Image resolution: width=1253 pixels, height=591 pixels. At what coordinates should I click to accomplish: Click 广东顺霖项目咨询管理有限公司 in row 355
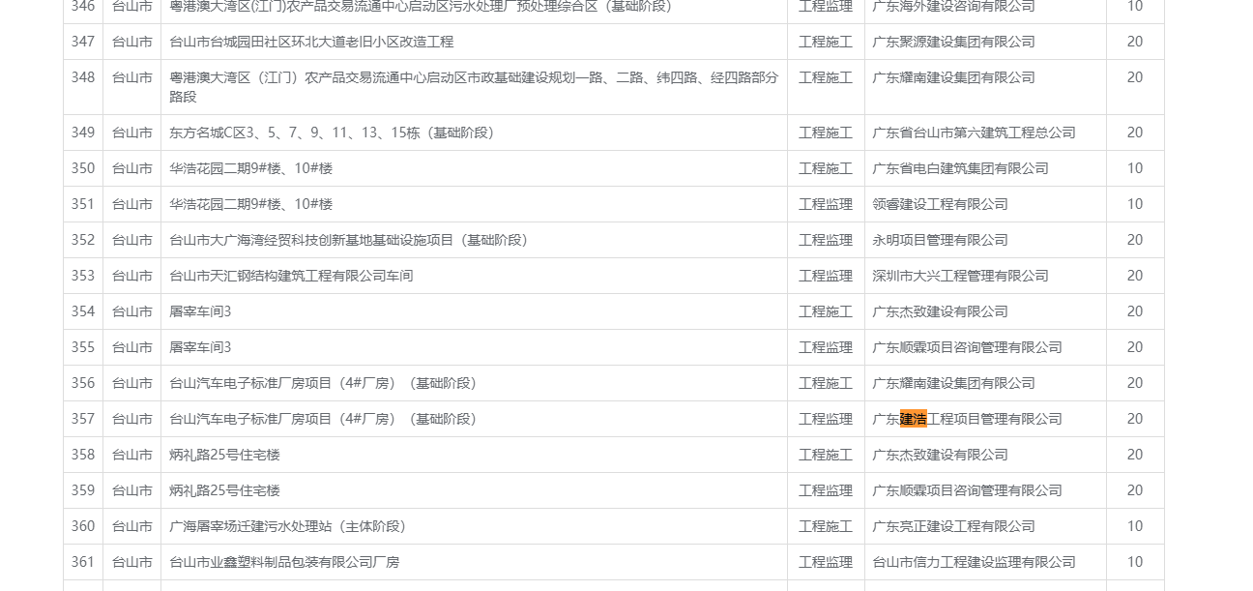coord(967,347)
